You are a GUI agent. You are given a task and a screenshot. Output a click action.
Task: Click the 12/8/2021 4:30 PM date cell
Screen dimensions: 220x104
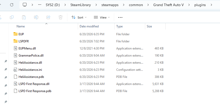click(92, 48)
